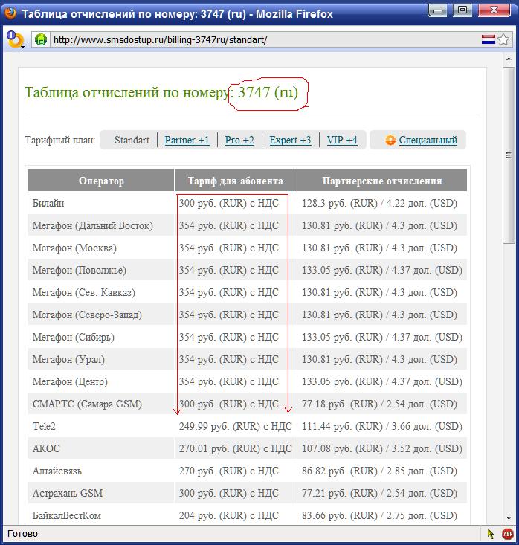
Task: Click the Билайн operator cell
Action: [x=101, y=203]
